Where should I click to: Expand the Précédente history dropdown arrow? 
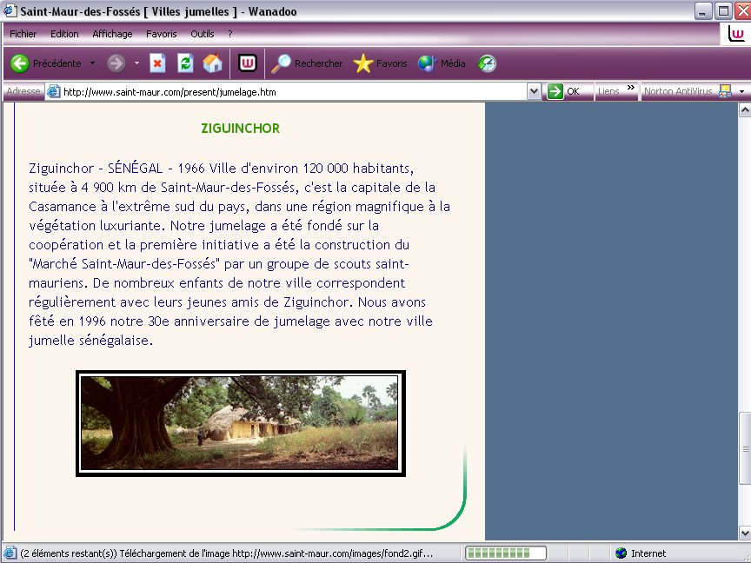[92, 63]
